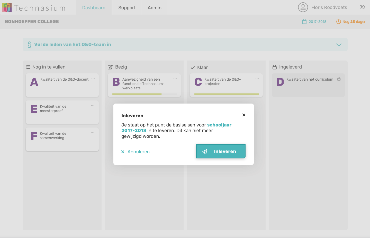The image size is (370, 238).
Task: Expand the O&O-team banner chevron
Action: 339,45
